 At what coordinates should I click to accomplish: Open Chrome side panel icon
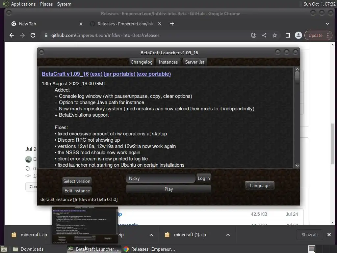[288, 35]
